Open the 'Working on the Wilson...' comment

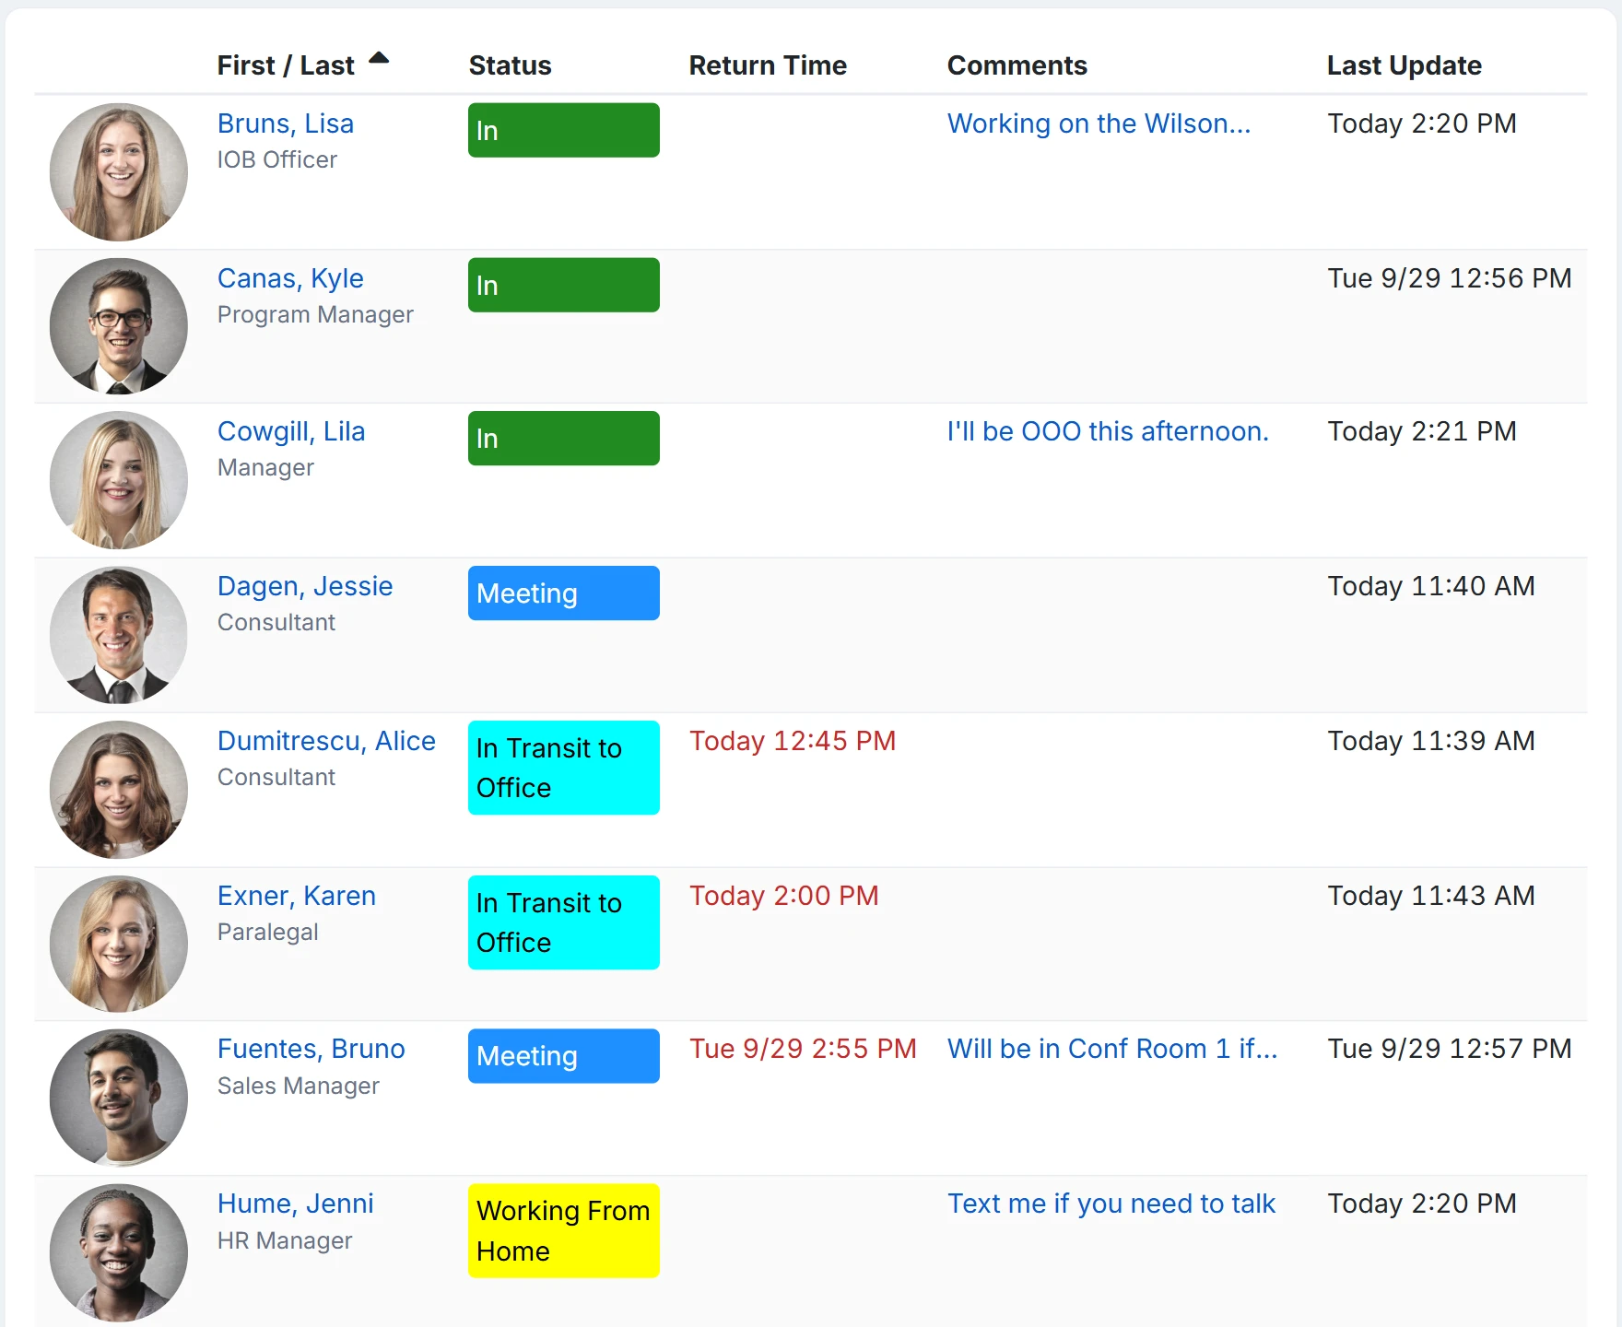1099,123
